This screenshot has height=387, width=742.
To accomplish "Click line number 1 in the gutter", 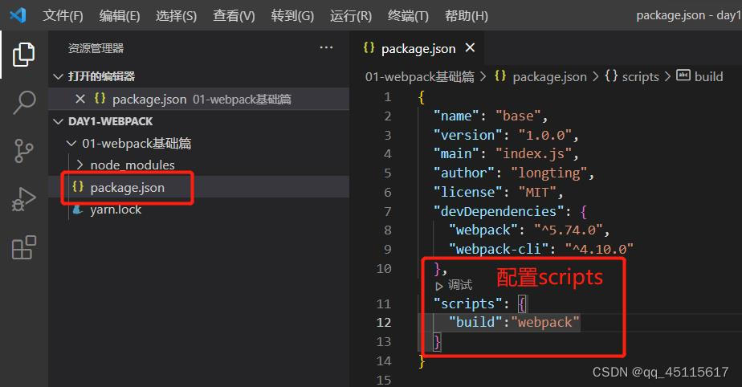I will [388, 97].
